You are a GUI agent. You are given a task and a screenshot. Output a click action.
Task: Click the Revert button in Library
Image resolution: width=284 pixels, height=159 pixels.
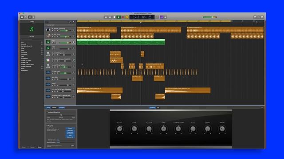24,147
